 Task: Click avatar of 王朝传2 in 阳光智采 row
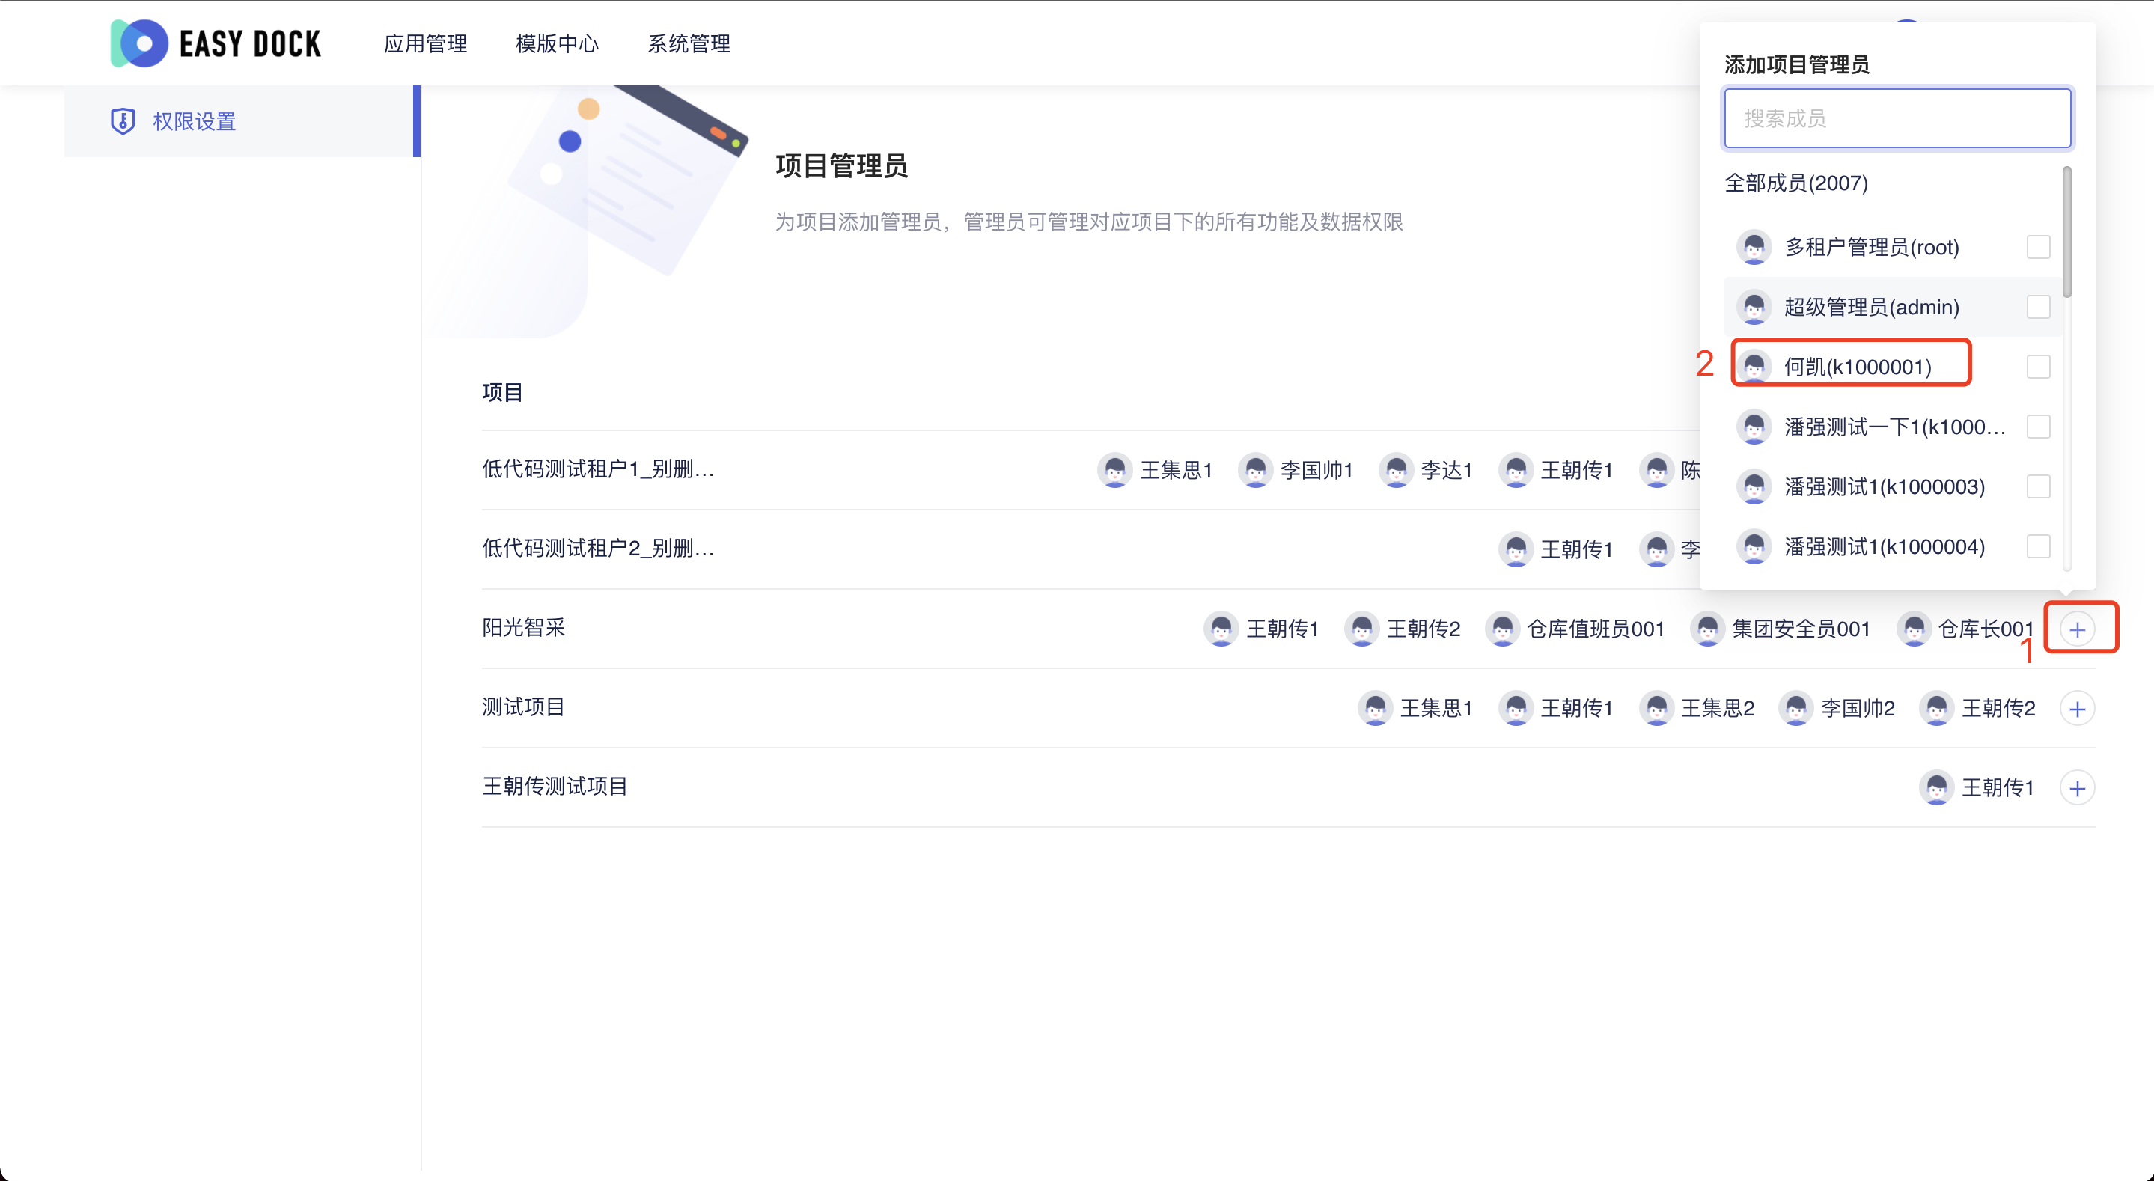click(1361, 629)
